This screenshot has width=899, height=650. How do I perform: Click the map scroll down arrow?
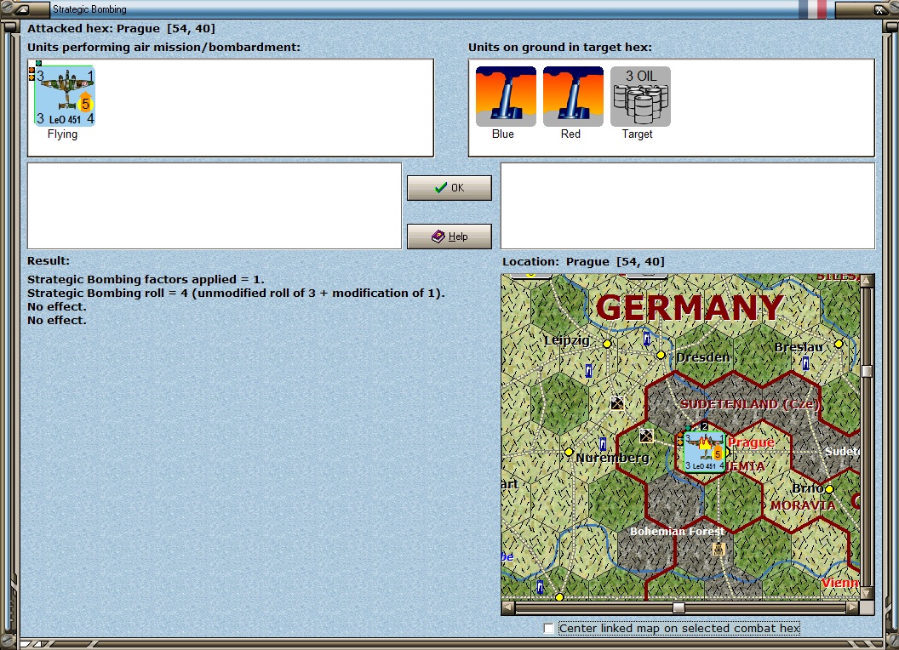click(x=867, y=593)
